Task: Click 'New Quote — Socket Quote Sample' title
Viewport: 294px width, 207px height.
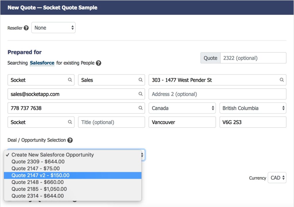Action: (x=52, y=7)
